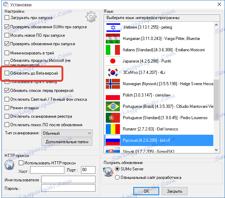Click Дополнительные папки button

(67, 142)
